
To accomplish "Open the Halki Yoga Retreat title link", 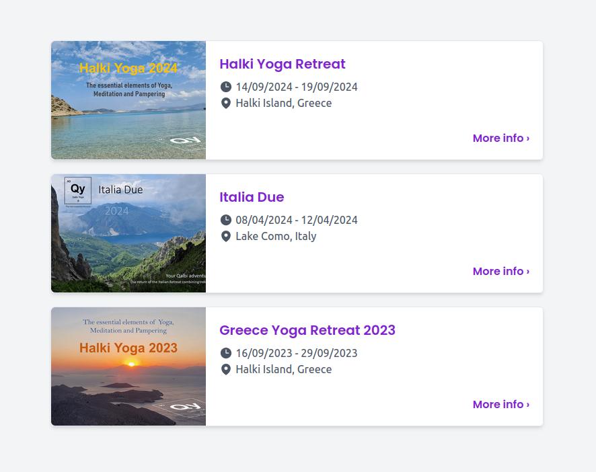I will point(282,64).
